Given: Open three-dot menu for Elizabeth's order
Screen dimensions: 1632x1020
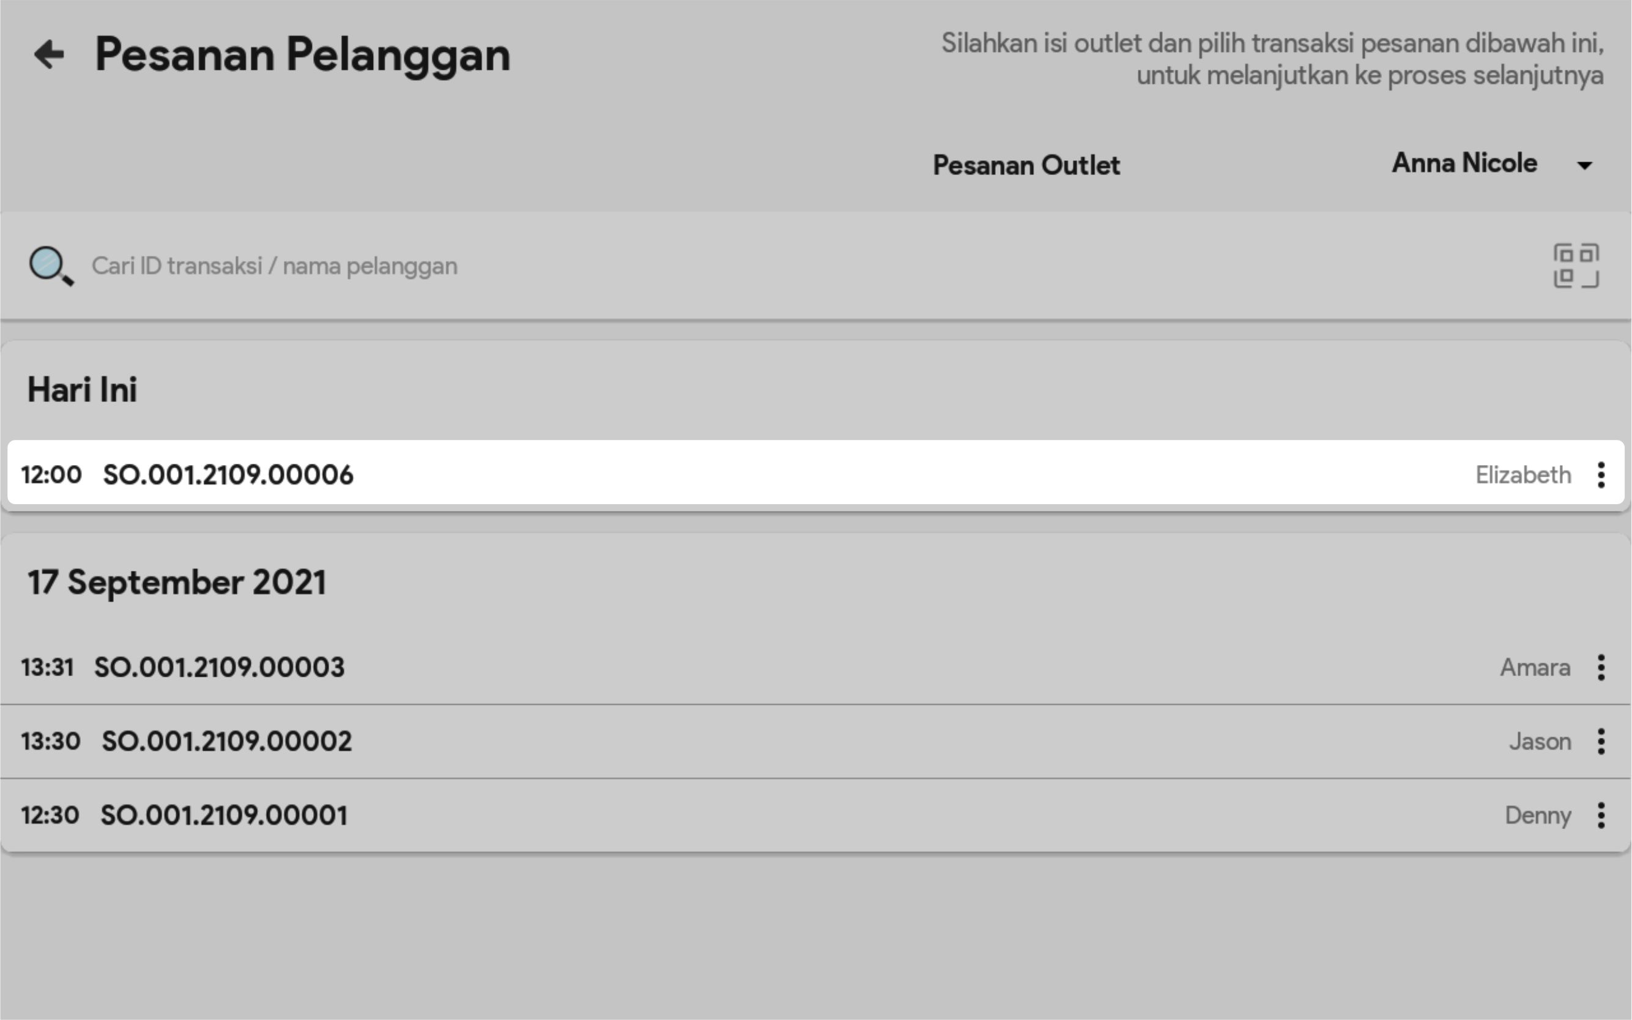Looking at the screenshot, I should pos(1601,475).
